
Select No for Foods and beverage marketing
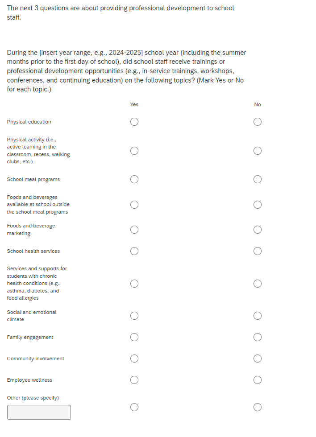pyautogui.click(x=257, y=230)
